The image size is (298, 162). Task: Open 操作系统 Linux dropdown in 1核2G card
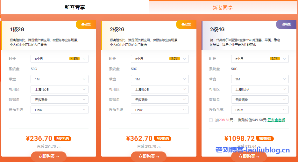[59, 110]
